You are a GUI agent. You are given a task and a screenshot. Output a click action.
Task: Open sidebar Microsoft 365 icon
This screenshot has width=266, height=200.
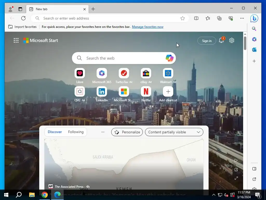pos(254,39)
